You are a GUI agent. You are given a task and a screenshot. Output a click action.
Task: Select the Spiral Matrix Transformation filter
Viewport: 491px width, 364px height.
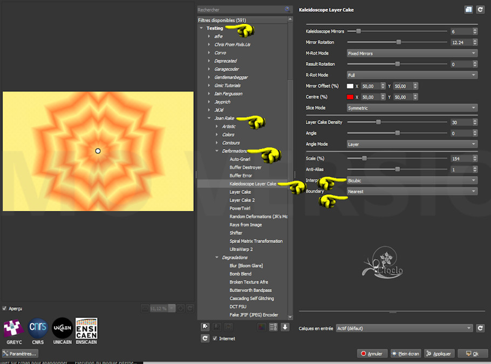(x=256, y=241)
